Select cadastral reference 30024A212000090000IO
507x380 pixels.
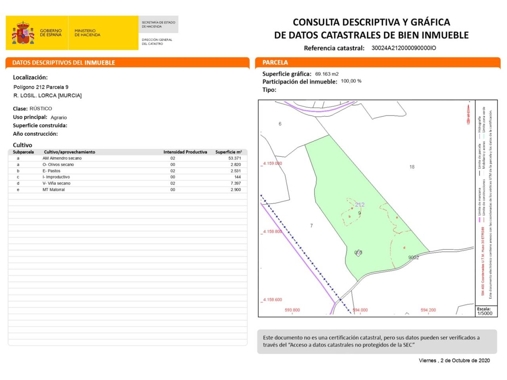pyautogui.click(x=404, y=48)
